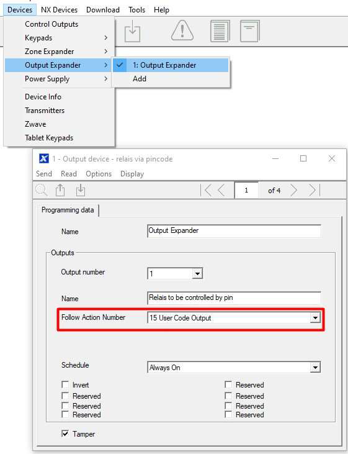Click the output Name field with relais text
348x454 pixels.
pyautogui.click(x=234, y=297)
